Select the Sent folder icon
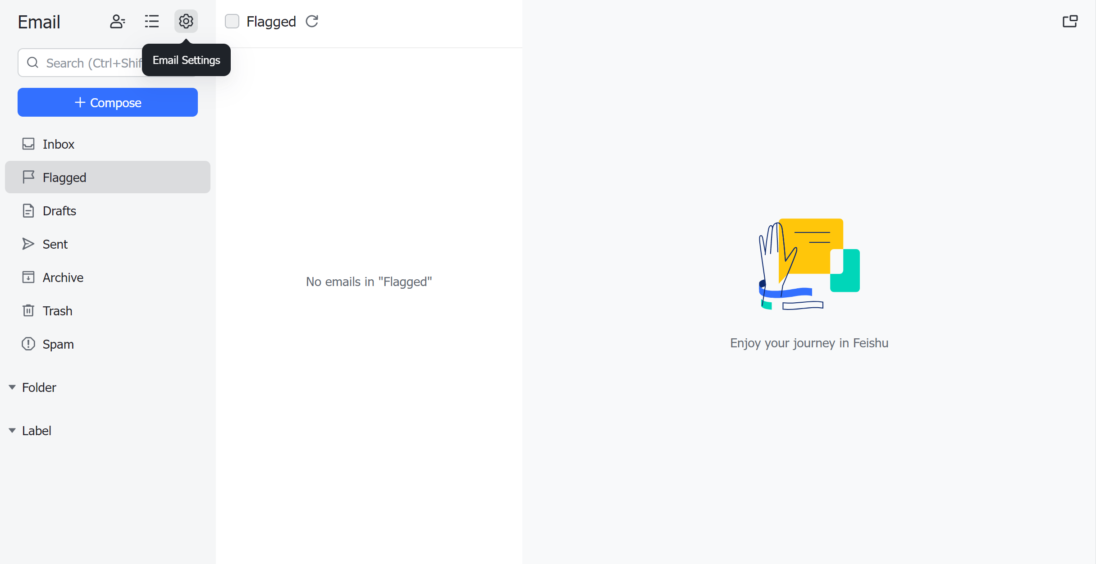This screenshot has height=564, width=1096. point(27,244)
